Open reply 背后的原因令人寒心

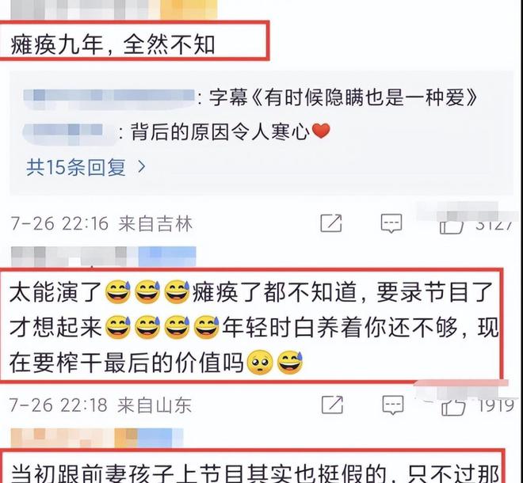[x=230, y=131]
